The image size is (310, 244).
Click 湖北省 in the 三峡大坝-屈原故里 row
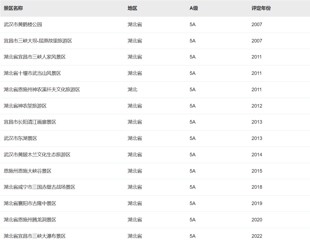pos(135,41)
